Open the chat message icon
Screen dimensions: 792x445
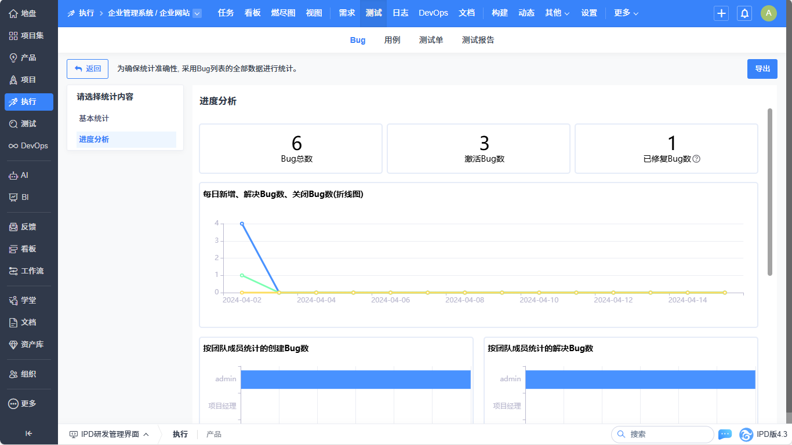click(x=725, y=434)
